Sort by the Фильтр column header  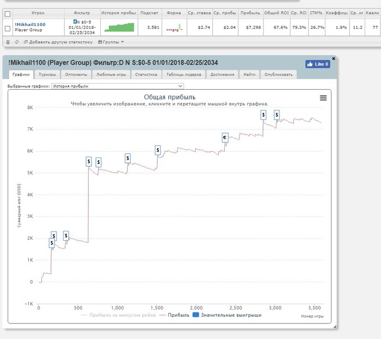[82, 13]
